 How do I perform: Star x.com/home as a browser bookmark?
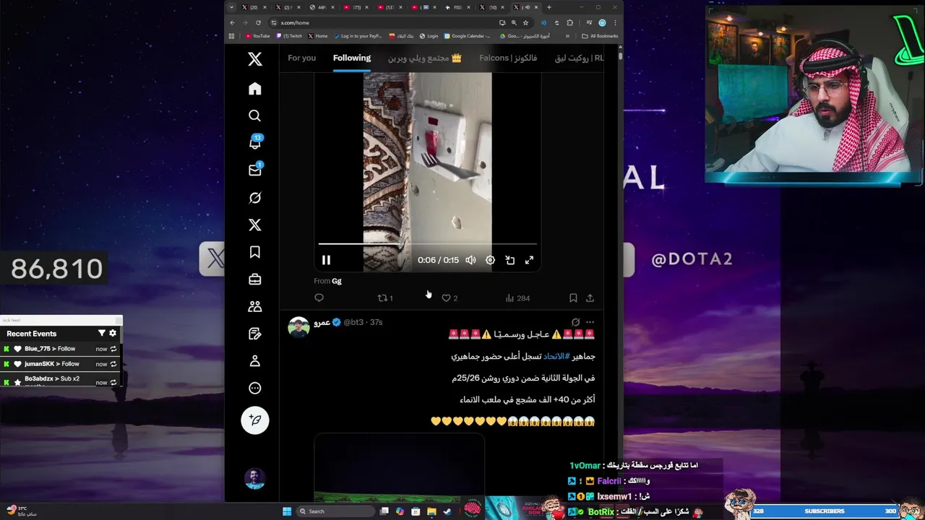[x=525, y=22]
